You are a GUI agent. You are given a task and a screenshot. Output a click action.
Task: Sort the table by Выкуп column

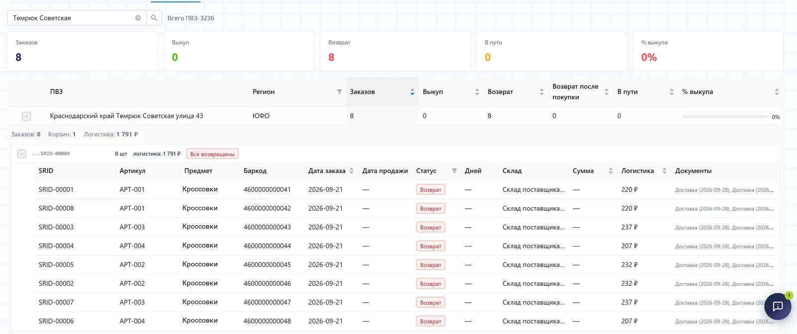click(x=477, y=92)
